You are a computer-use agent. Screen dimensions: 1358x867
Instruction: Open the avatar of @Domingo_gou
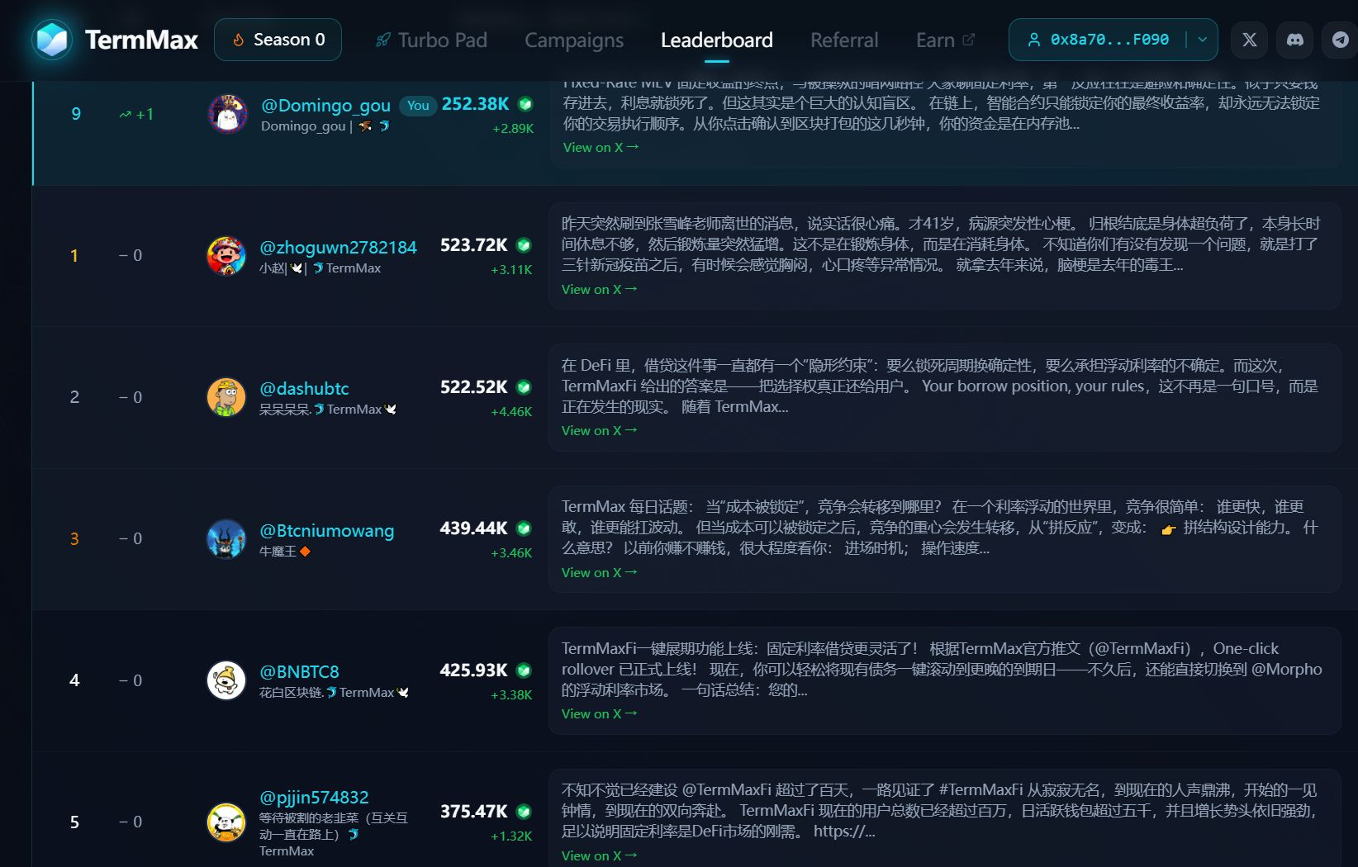point(228,114)
